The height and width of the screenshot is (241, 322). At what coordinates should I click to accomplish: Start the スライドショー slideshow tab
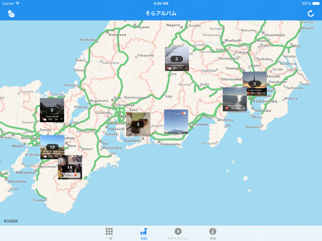pos(178,233)
